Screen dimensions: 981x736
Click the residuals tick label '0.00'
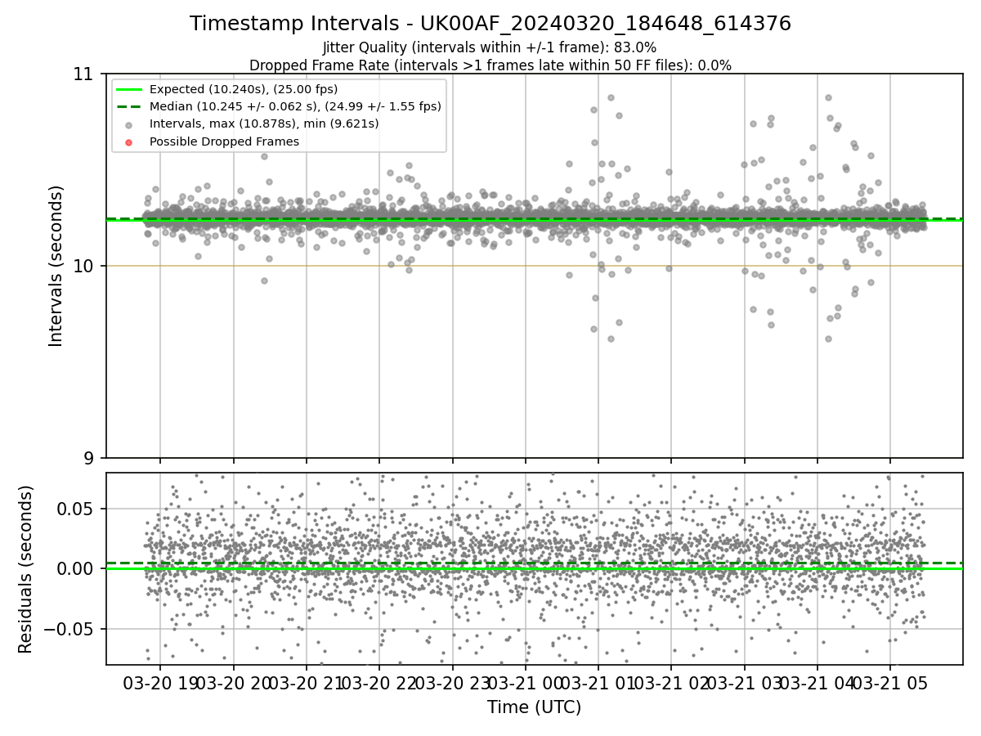76,568
